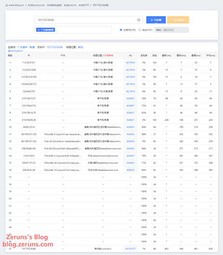Open the target IP 107.155.56.86 link
This screenshot has height=255, width=223.
click(54, 47)
